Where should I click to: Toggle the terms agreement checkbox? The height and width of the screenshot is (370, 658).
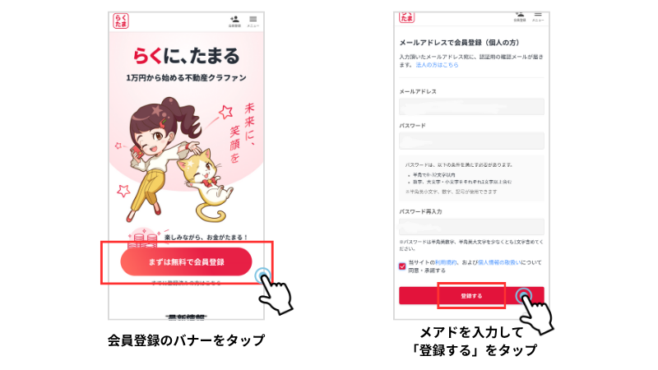402,266
